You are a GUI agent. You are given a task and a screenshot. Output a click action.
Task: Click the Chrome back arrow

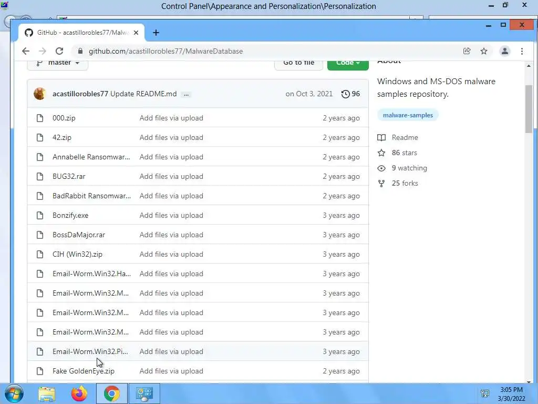(x=26, y=51)
